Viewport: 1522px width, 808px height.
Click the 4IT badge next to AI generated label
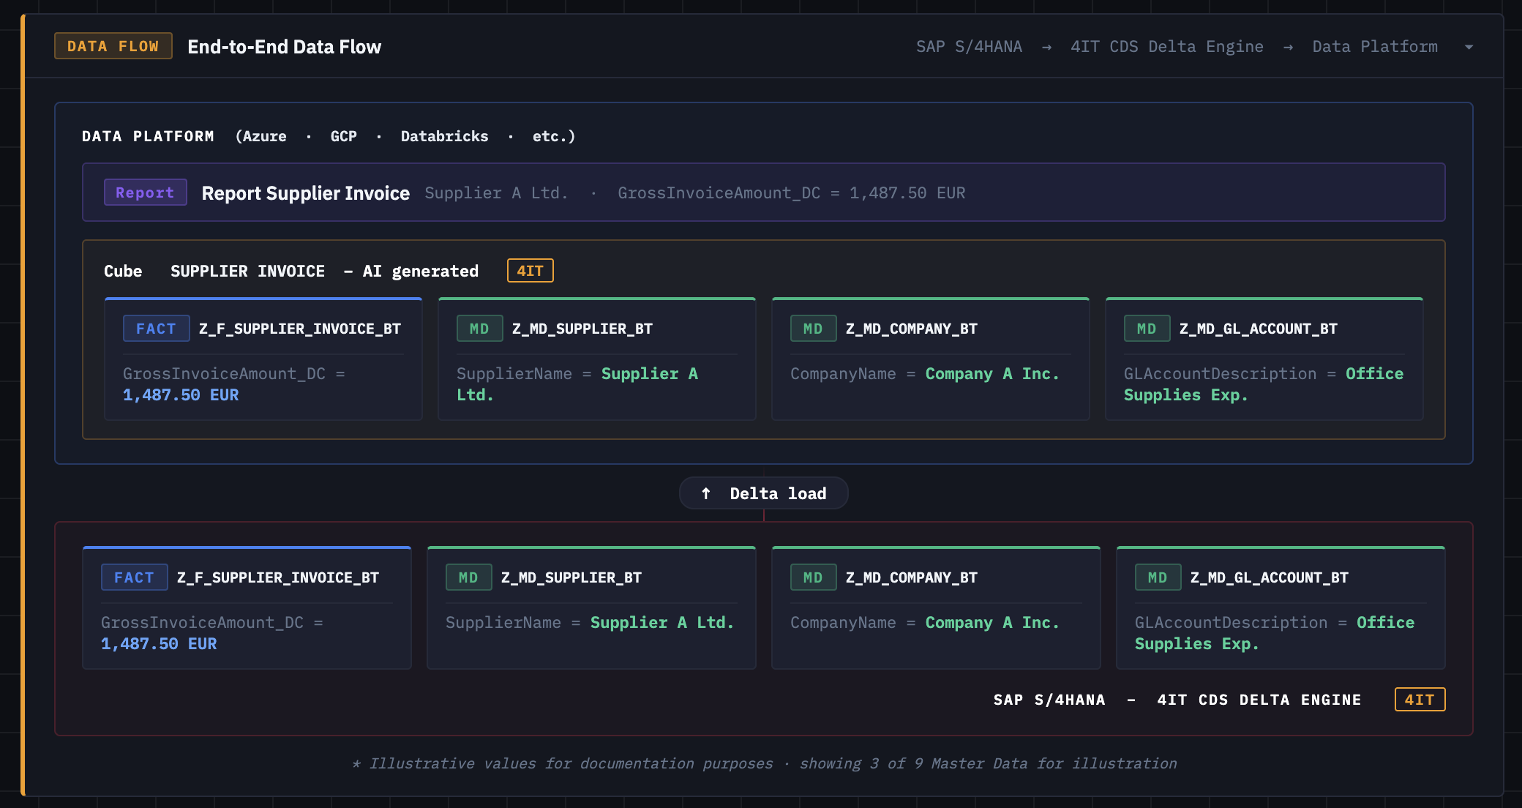530,270
